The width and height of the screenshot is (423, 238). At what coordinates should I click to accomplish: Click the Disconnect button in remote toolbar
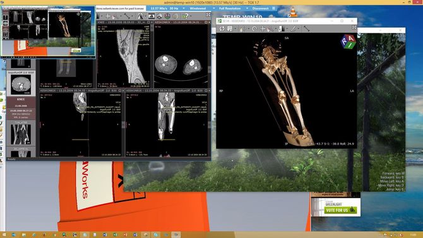[260, 8]
